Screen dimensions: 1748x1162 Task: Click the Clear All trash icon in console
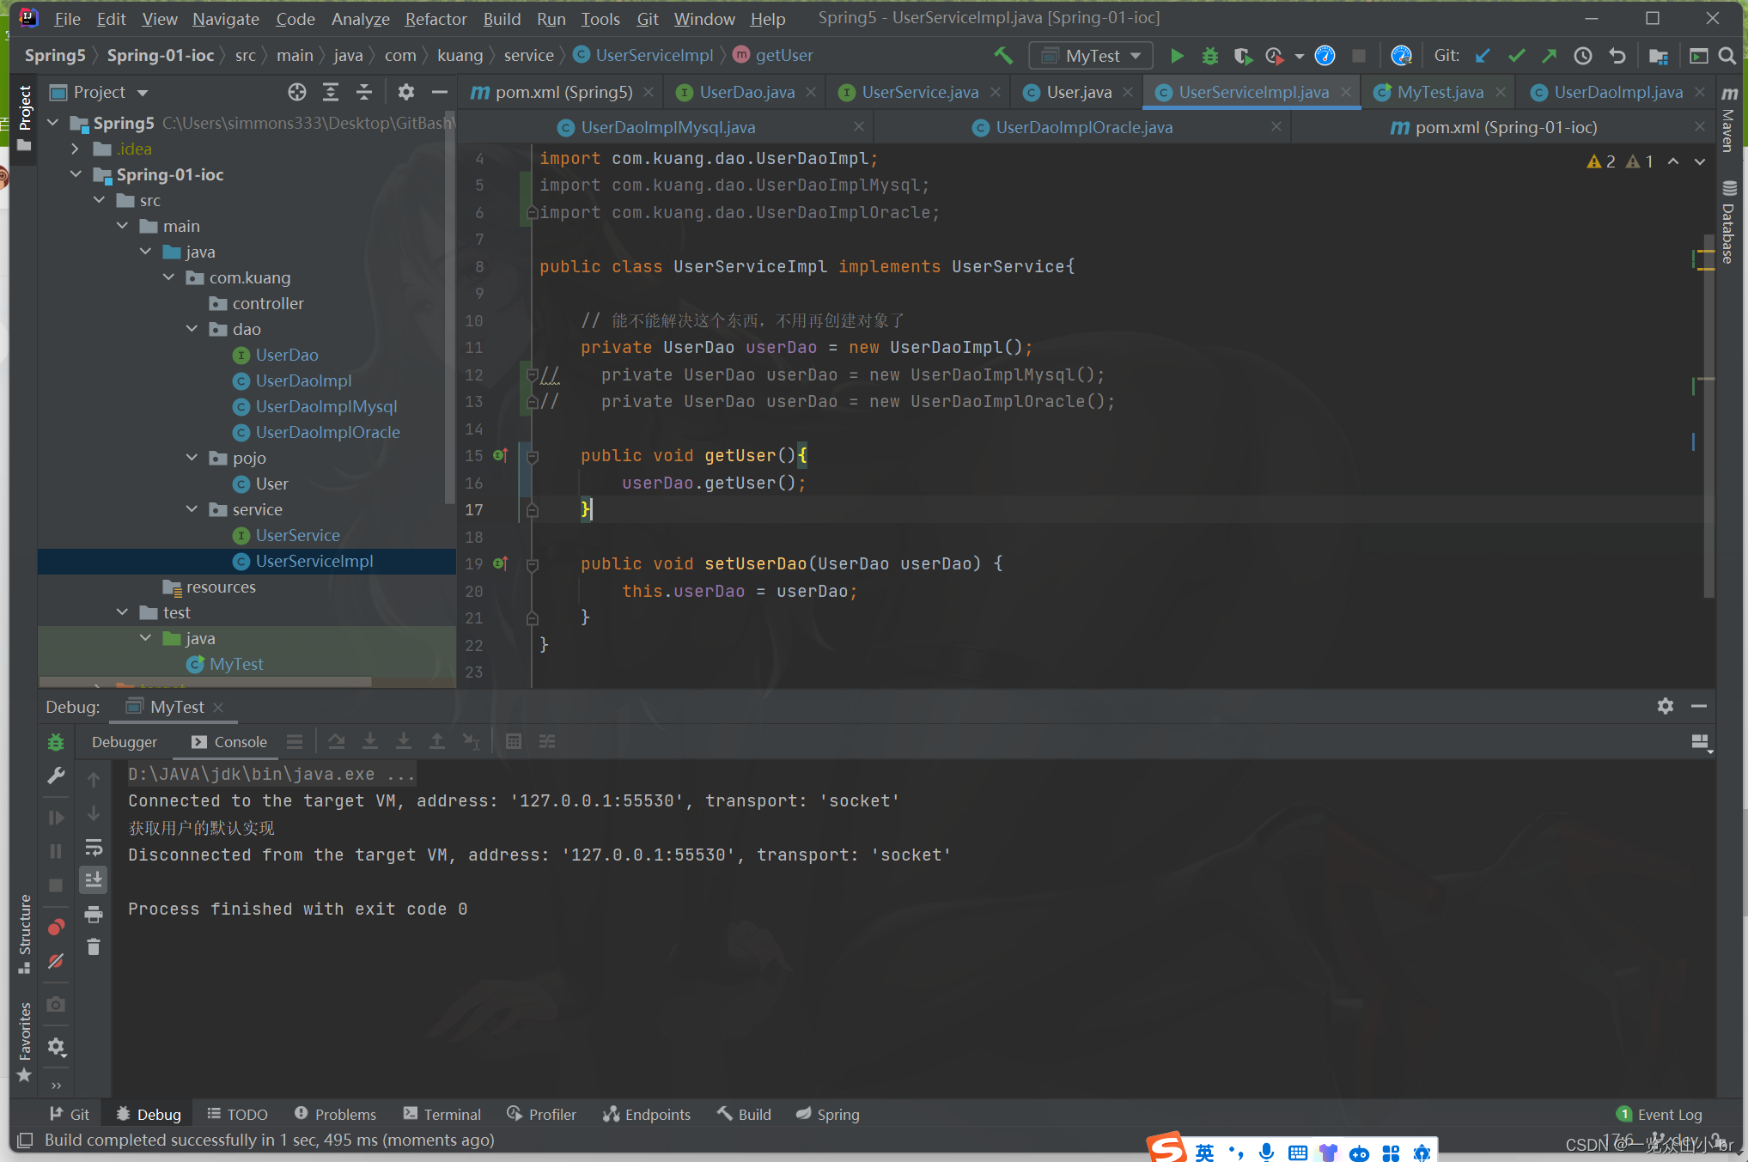tap(94, 947)
